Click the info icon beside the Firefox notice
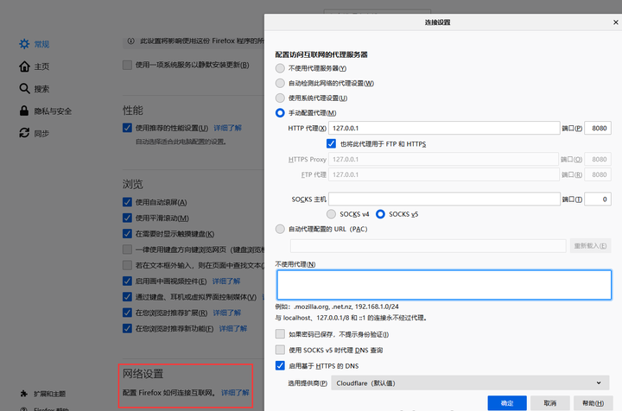 point(131,41)
